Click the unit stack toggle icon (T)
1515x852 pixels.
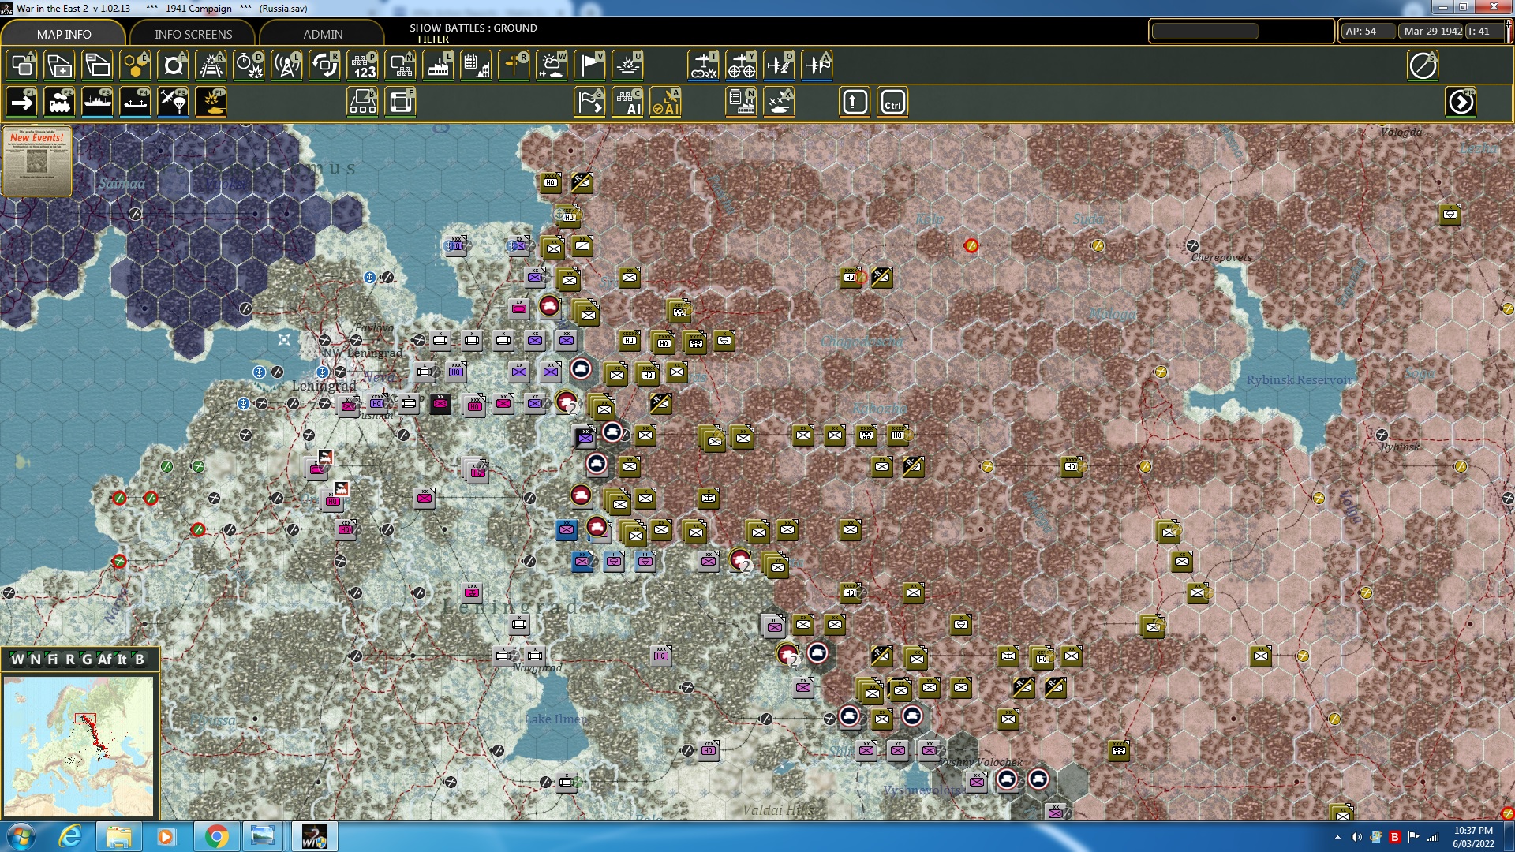pos(21,65)
